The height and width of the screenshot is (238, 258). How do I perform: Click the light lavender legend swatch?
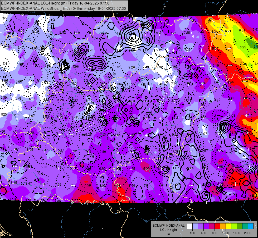[x=195, y=226]
